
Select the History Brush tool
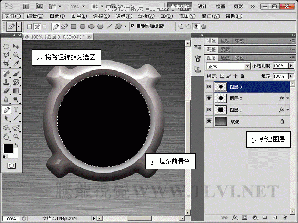(x=16, y=82)
